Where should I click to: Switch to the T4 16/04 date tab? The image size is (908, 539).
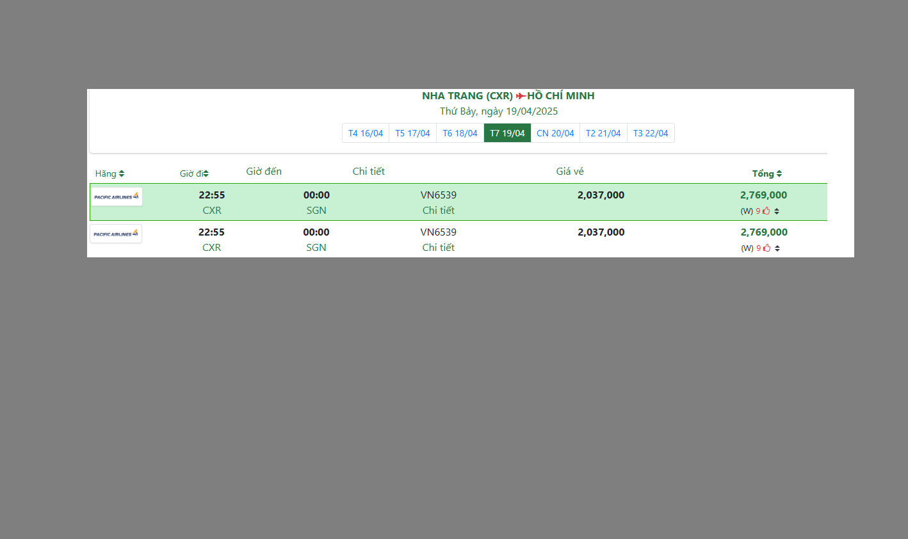pos(366,133)
